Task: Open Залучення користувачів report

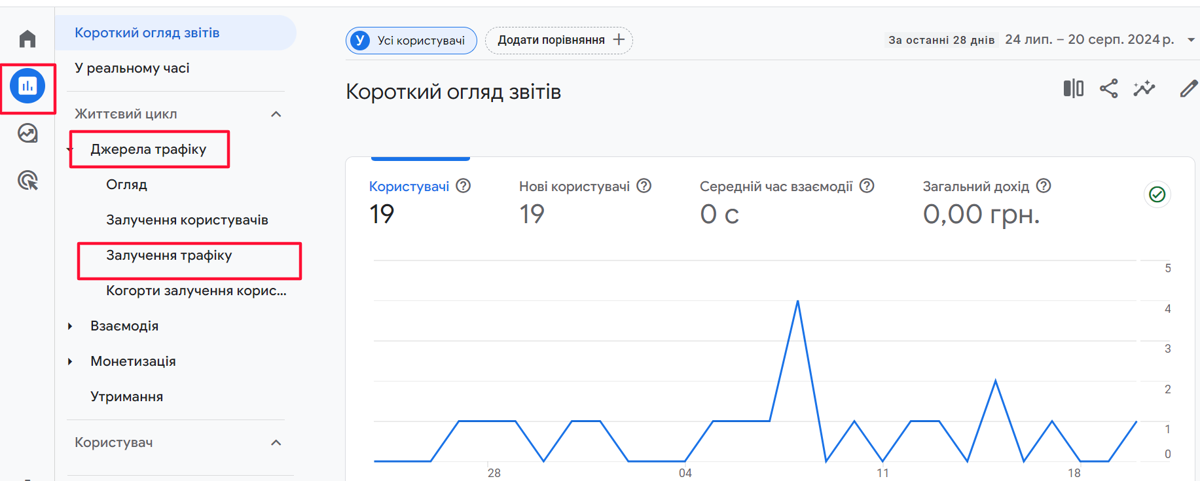Action: click(187, 220)
